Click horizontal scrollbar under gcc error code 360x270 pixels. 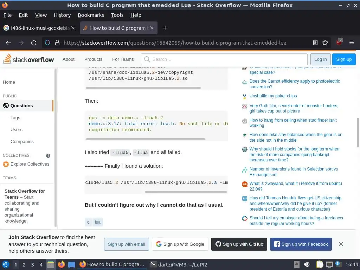(145, 139)
